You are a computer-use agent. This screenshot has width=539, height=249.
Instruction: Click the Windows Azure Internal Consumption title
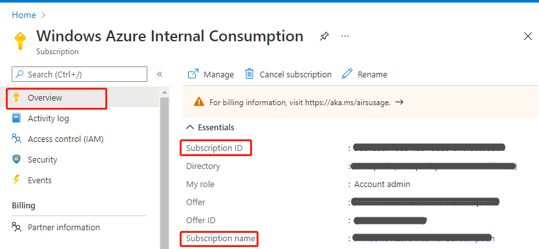point(170,36)
